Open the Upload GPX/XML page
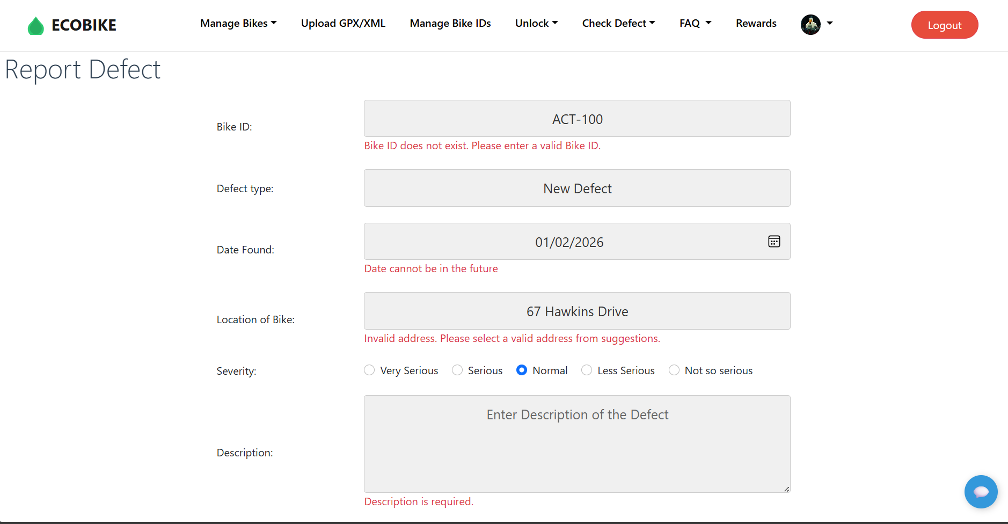Viewport: 1008px width, 524px height. point(343,23)
